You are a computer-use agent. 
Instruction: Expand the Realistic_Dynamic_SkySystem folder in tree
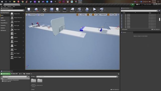click(2, 80)
